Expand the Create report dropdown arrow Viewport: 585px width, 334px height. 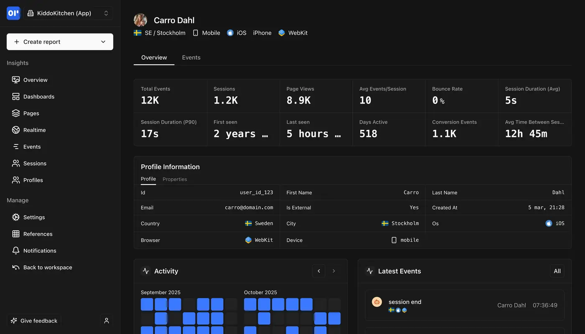click(x=103, y=42)
